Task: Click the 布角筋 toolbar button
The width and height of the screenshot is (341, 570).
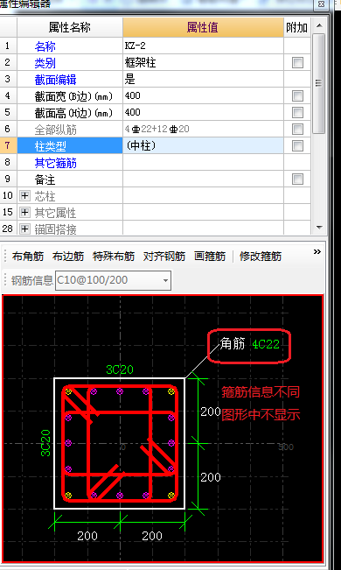Action: [x=28, y=257]
